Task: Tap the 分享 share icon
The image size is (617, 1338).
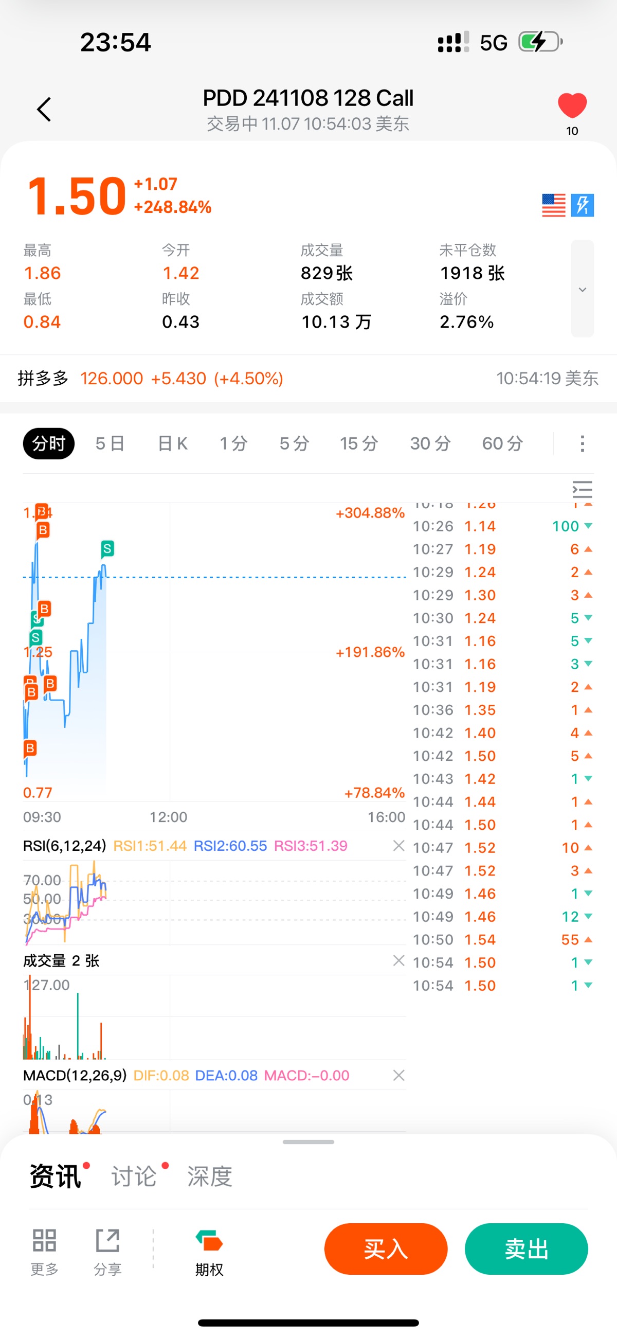Action: tap(107, 1252)
